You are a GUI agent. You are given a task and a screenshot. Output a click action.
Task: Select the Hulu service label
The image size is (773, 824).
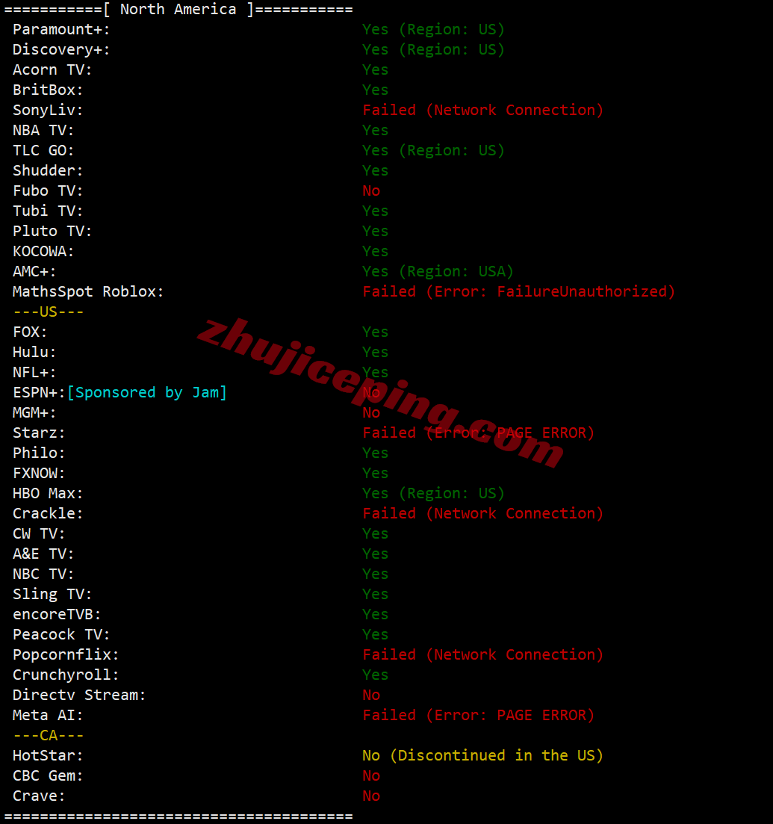[34, 352]
